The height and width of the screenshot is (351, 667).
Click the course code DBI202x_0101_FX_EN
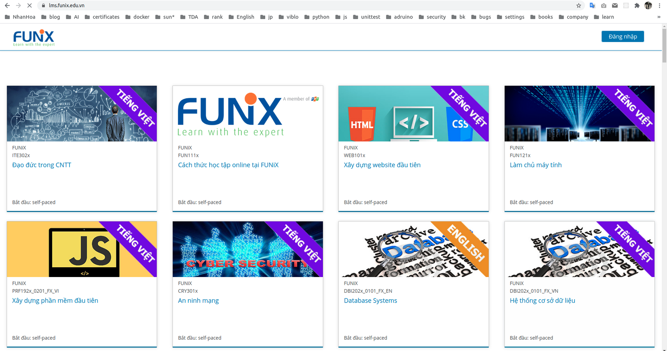pos(368,291)
